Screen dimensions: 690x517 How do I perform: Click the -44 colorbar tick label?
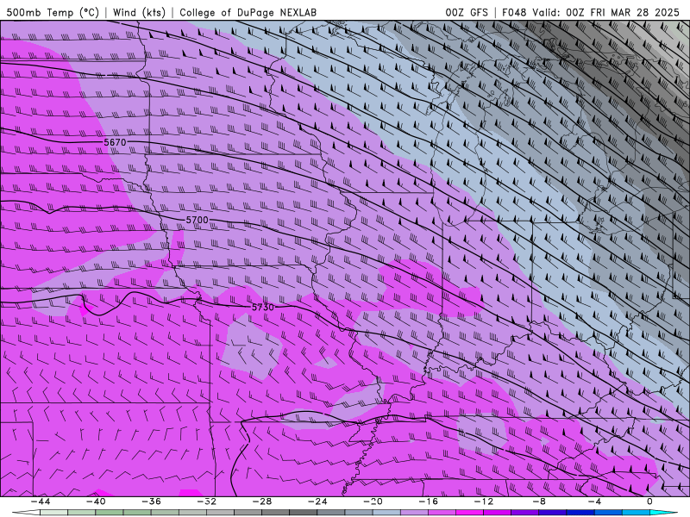[40, 501]
